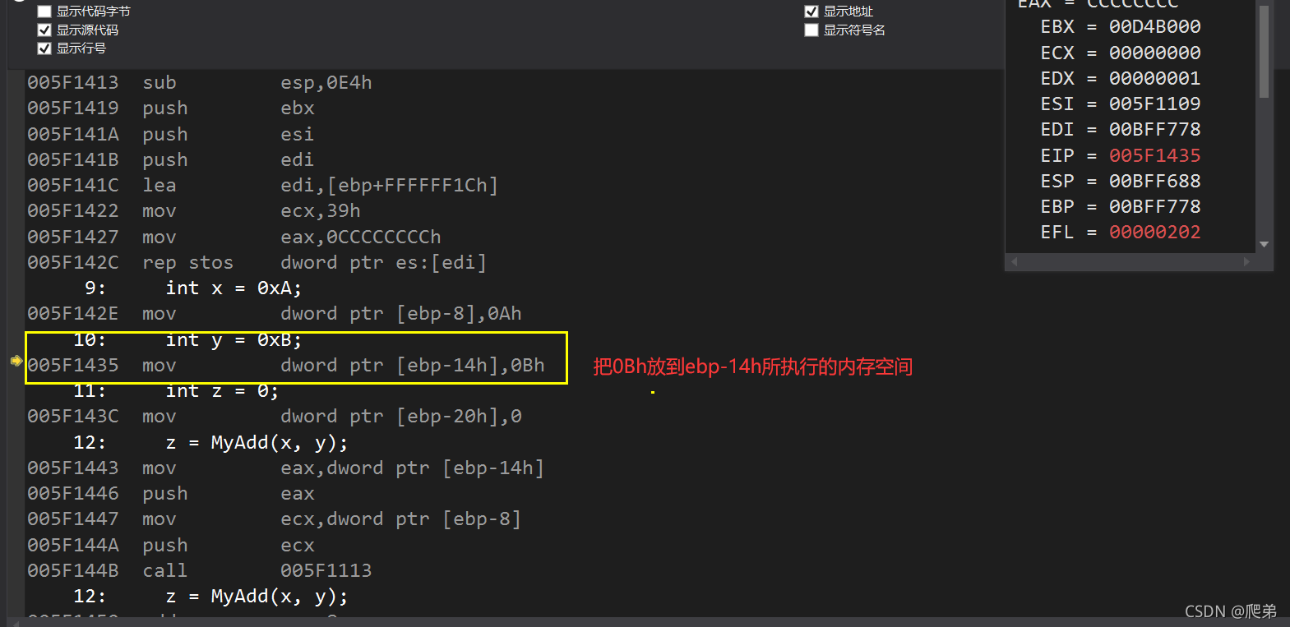Viewport: 1290px width, 627px height.
Task: Enable the 显示符号名 checkbox
Action: pyautogui.click(x=811, y=30)
